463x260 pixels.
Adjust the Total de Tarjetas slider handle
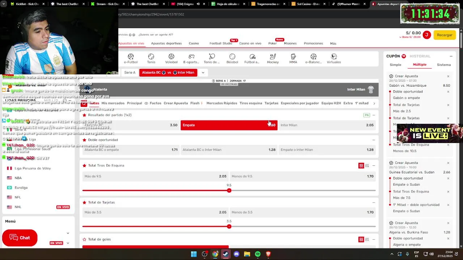tap(229, 226)
